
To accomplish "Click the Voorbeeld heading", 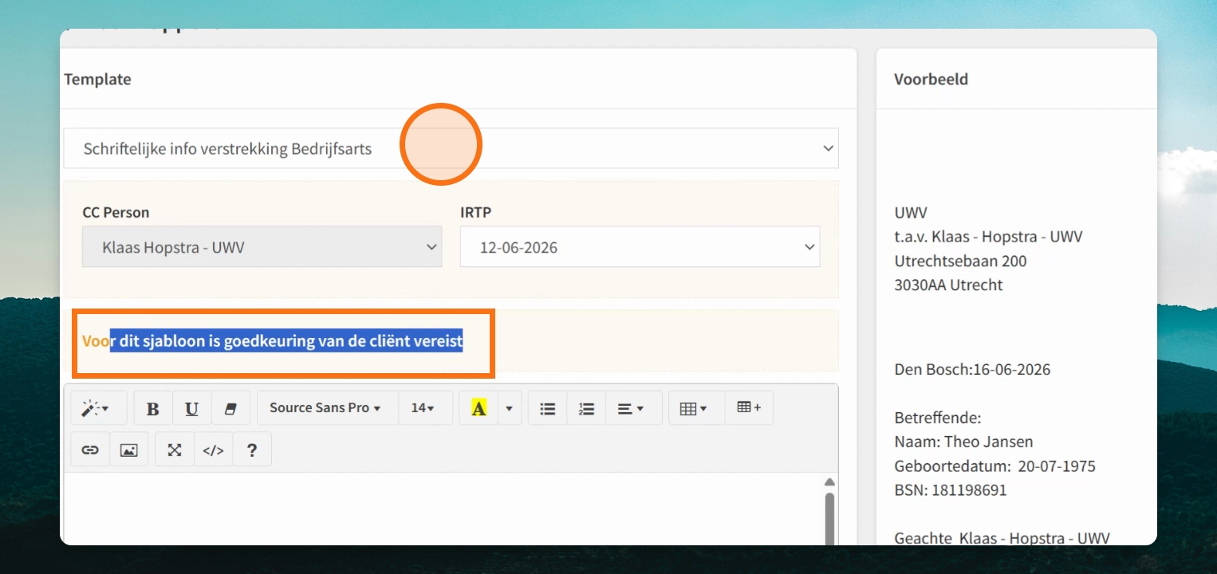I will [931, 80].
